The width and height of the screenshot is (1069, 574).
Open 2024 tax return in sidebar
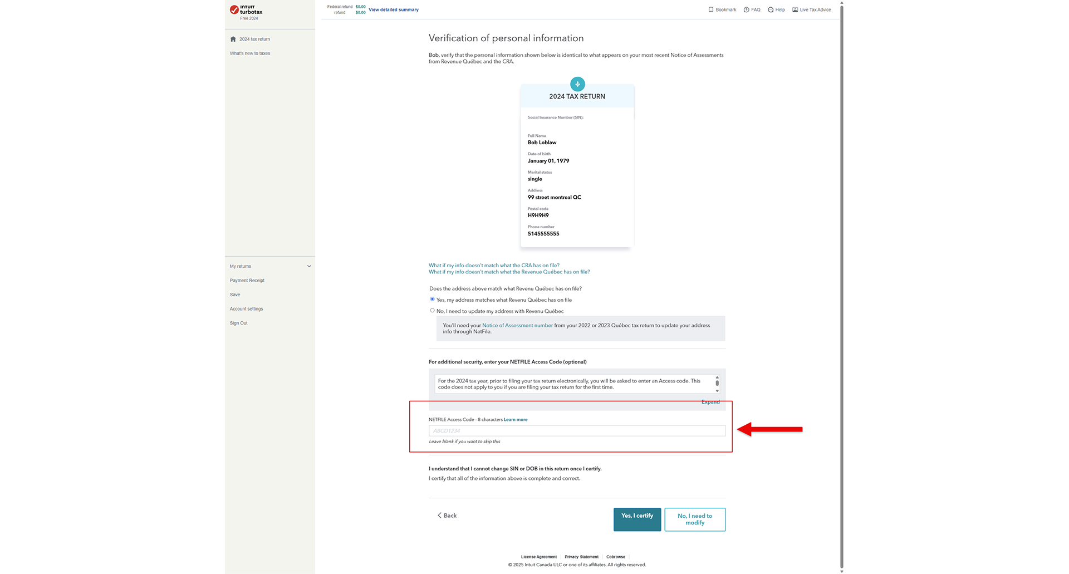click(x=254, y=39)
